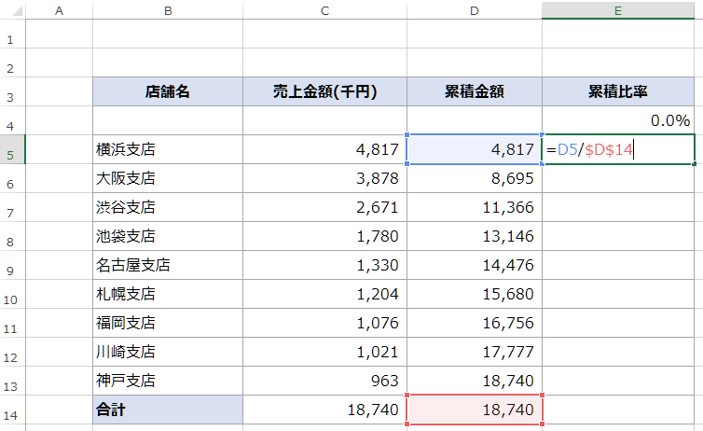Click the 1,021 sales cell
This screenshot has height=431, width=703.
(325, 352)
